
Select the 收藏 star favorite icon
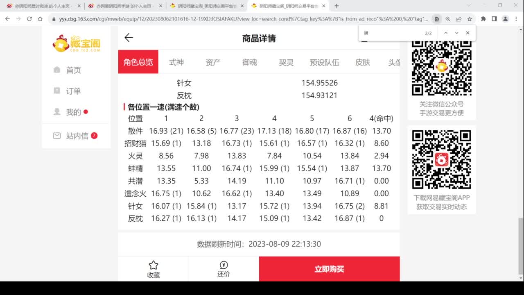coord(153,265)
